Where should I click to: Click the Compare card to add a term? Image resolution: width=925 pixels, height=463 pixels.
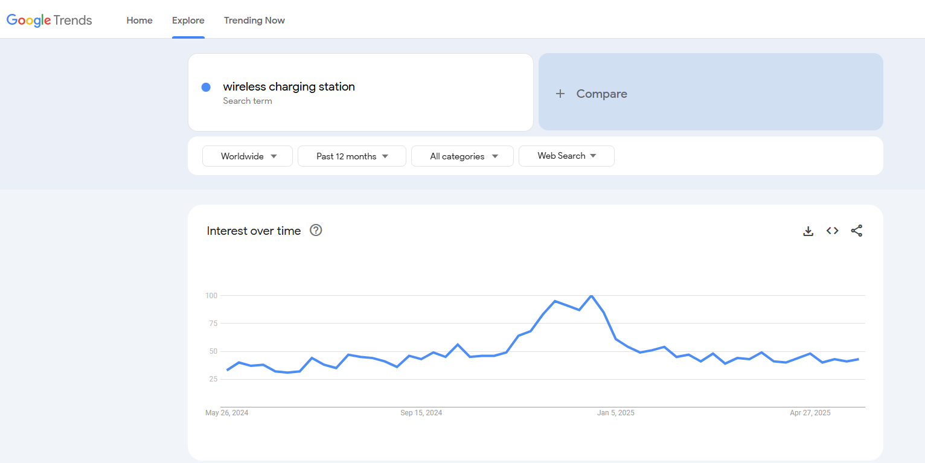pos(711,92)
